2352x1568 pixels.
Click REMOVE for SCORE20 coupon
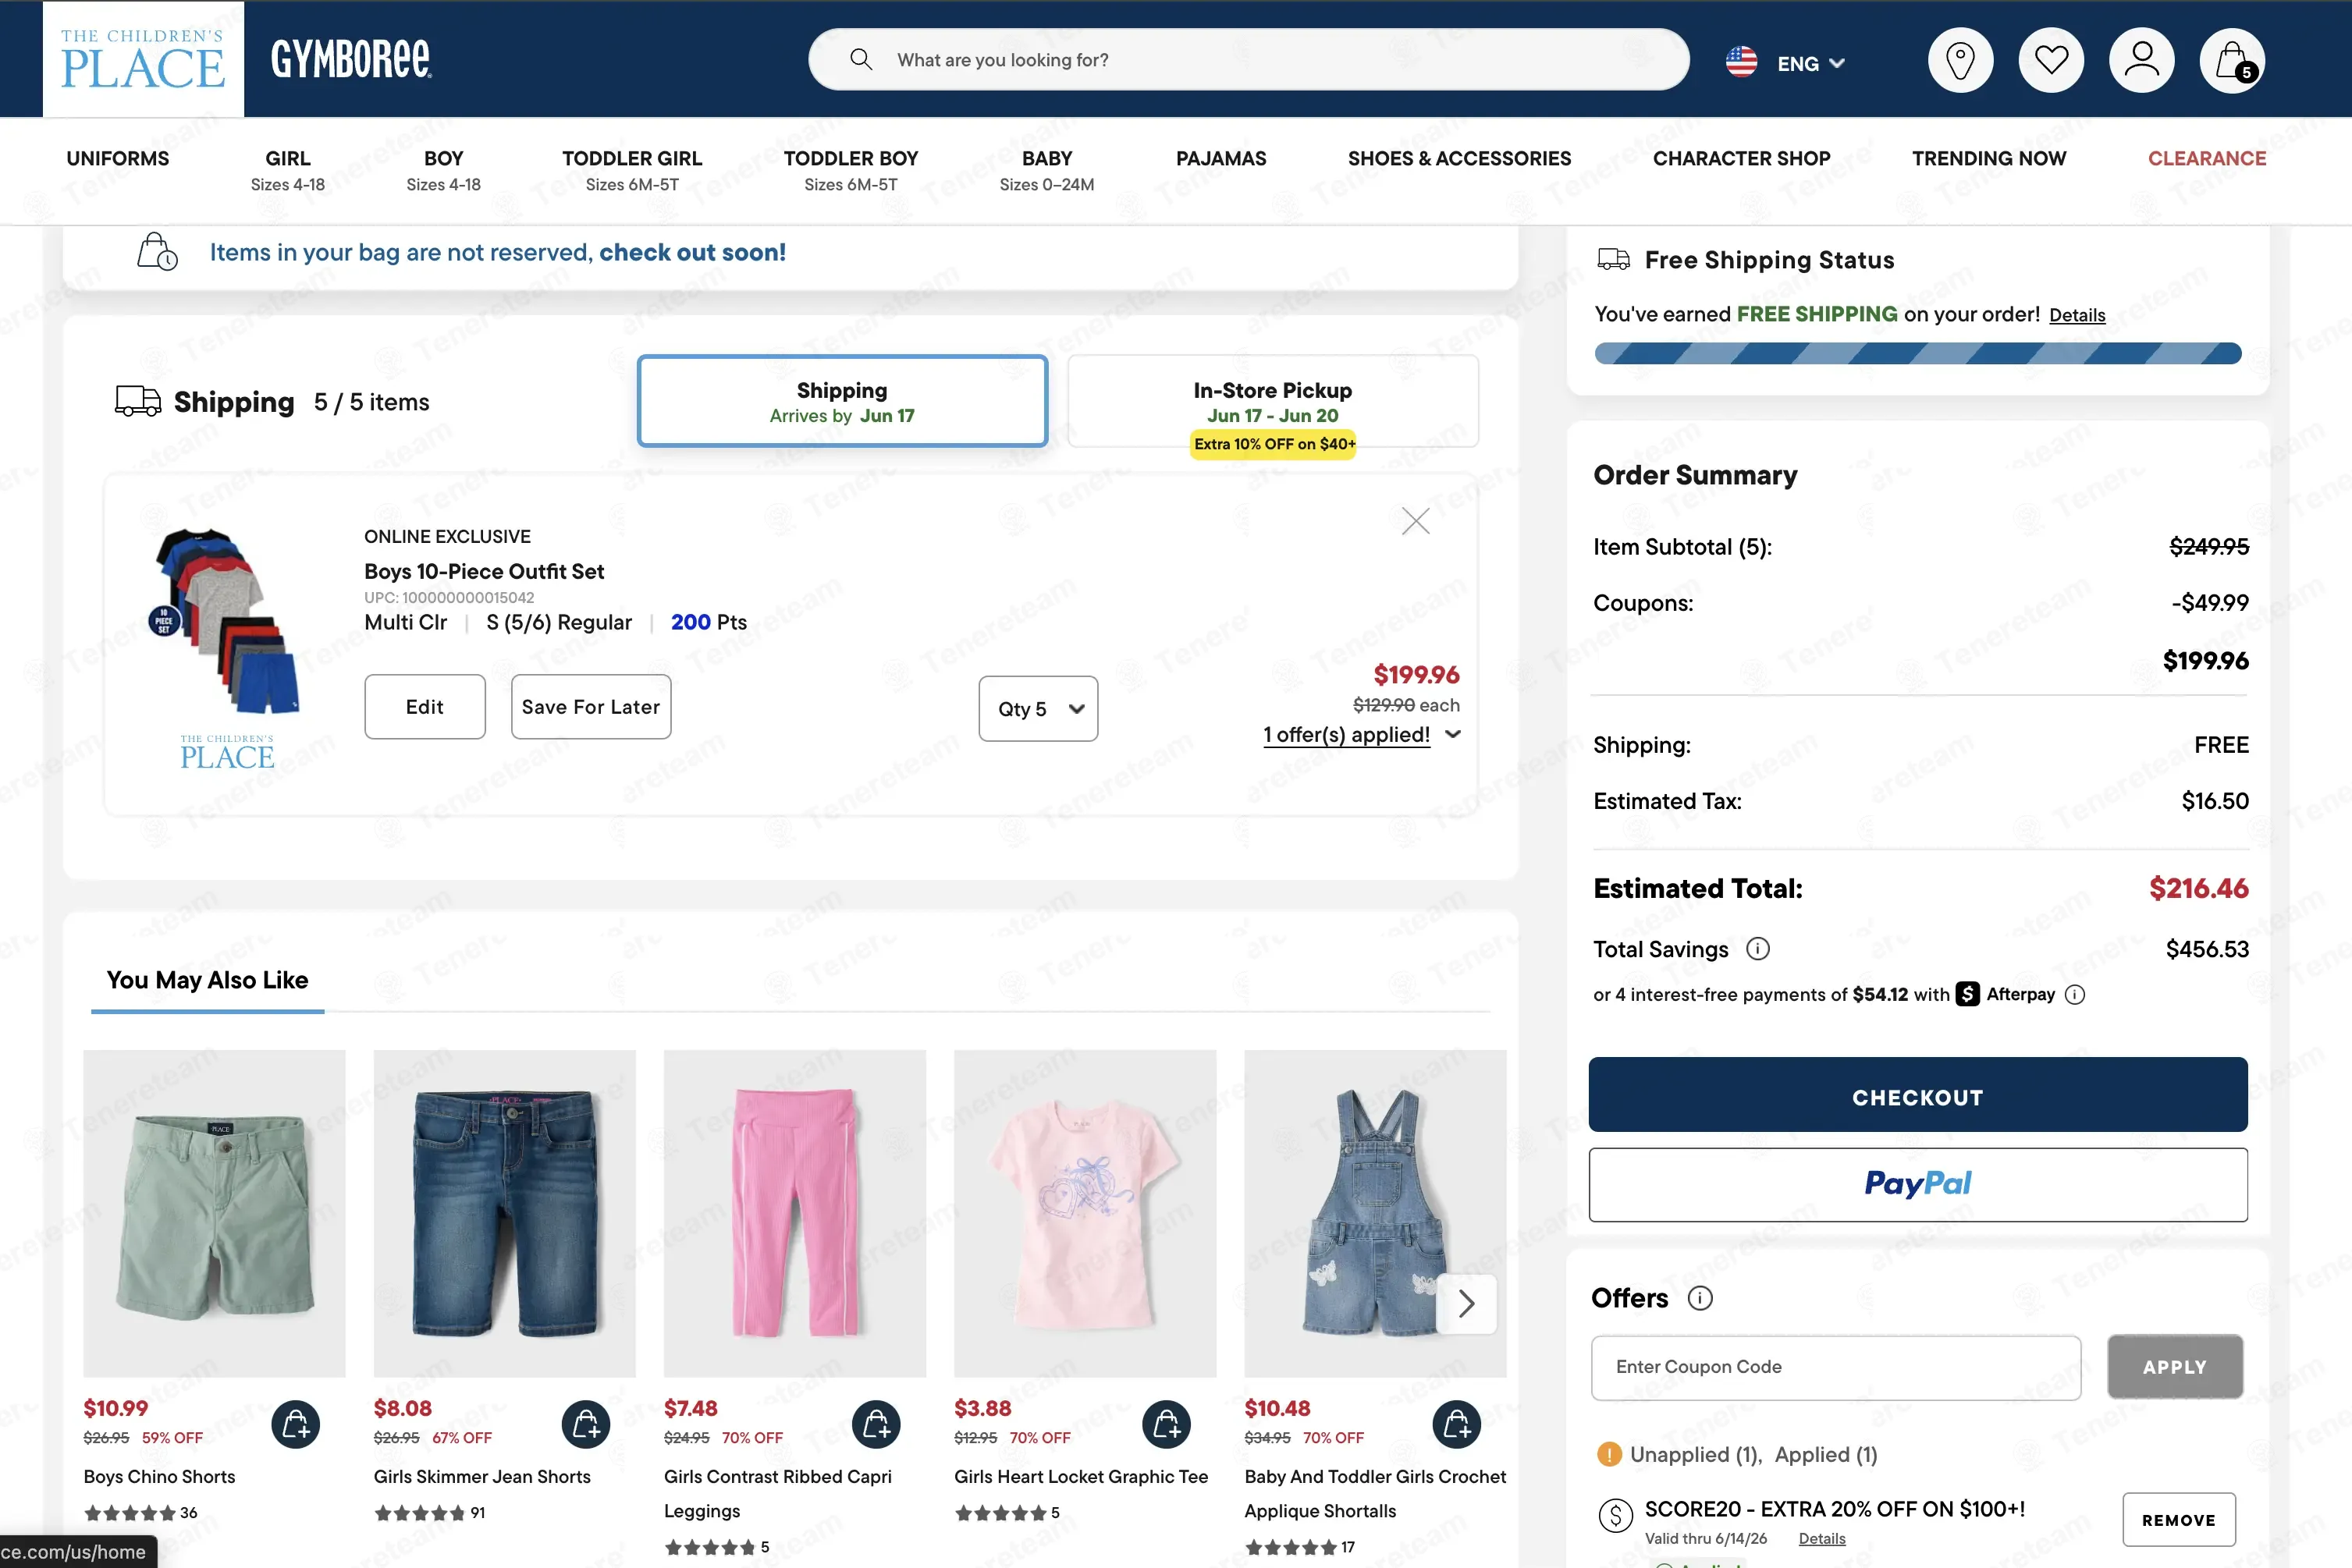pos(2178,1520)
